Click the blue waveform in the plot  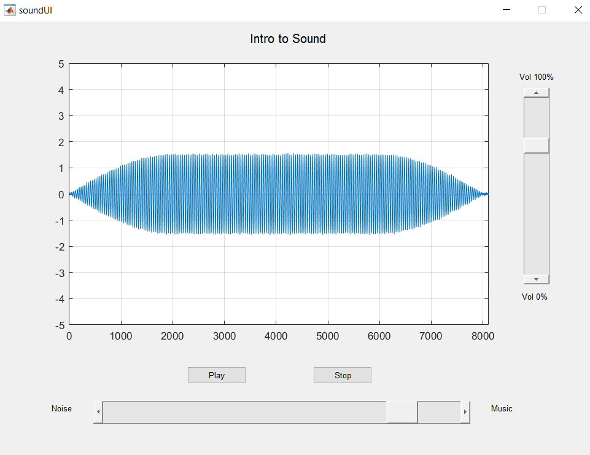click(x=279, y=194)
